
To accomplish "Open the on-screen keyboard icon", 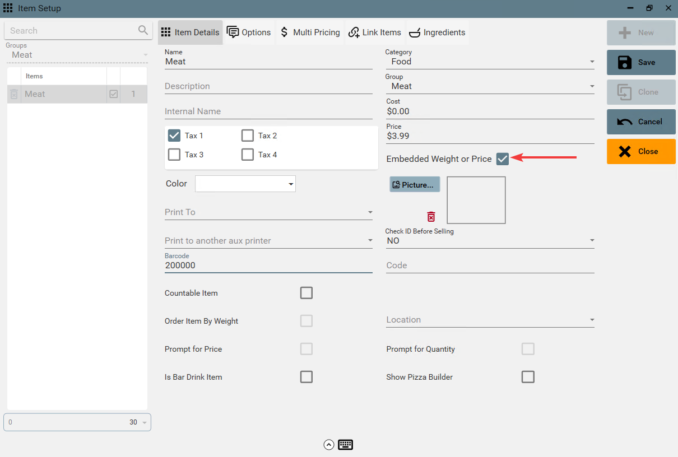I will click(x=345, y=445).
